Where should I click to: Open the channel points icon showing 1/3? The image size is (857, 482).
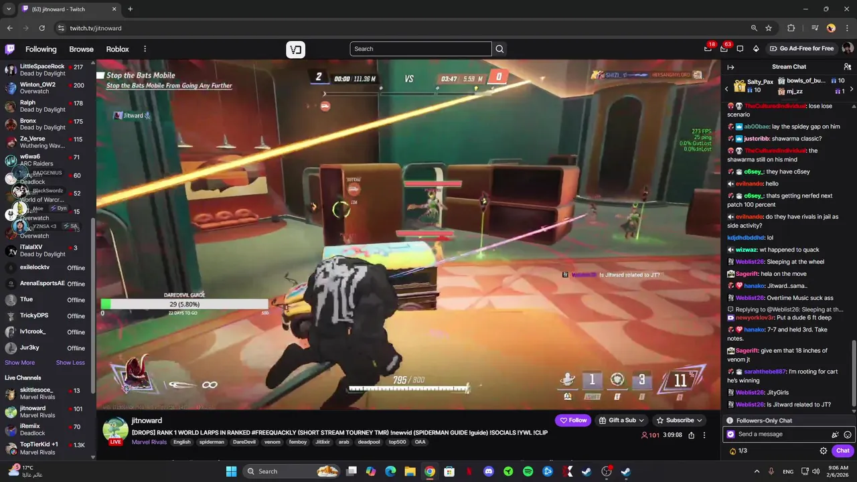point(737,451)
